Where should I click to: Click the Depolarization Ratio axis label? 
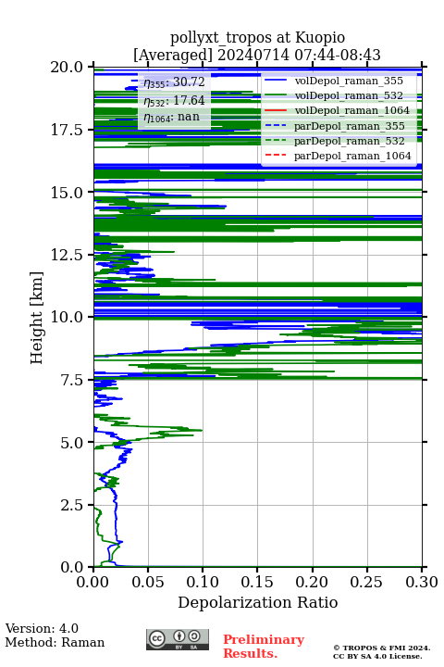point(258,602)
